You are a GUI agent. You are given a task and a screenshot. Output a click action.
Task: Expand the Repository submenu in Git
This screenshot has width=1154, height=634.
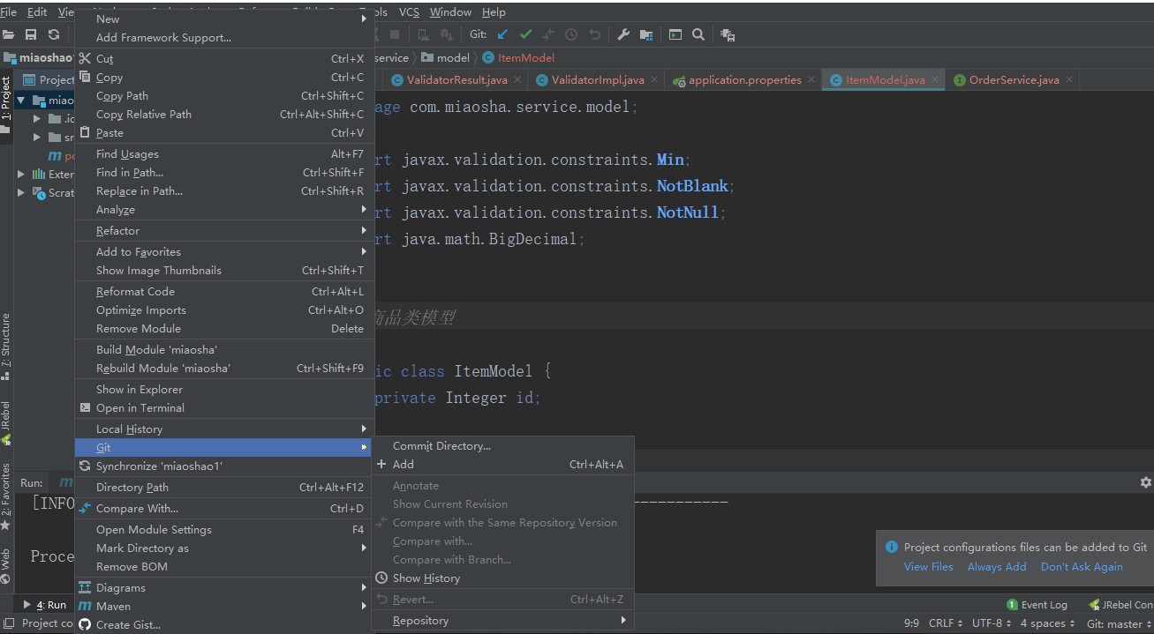[502, 620]
